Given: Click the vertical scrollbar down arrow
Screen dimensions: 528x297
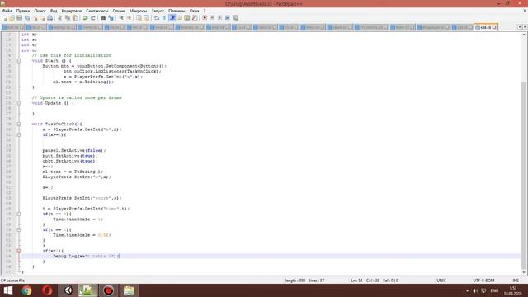Looking at the screenshot, I should 524,272.
